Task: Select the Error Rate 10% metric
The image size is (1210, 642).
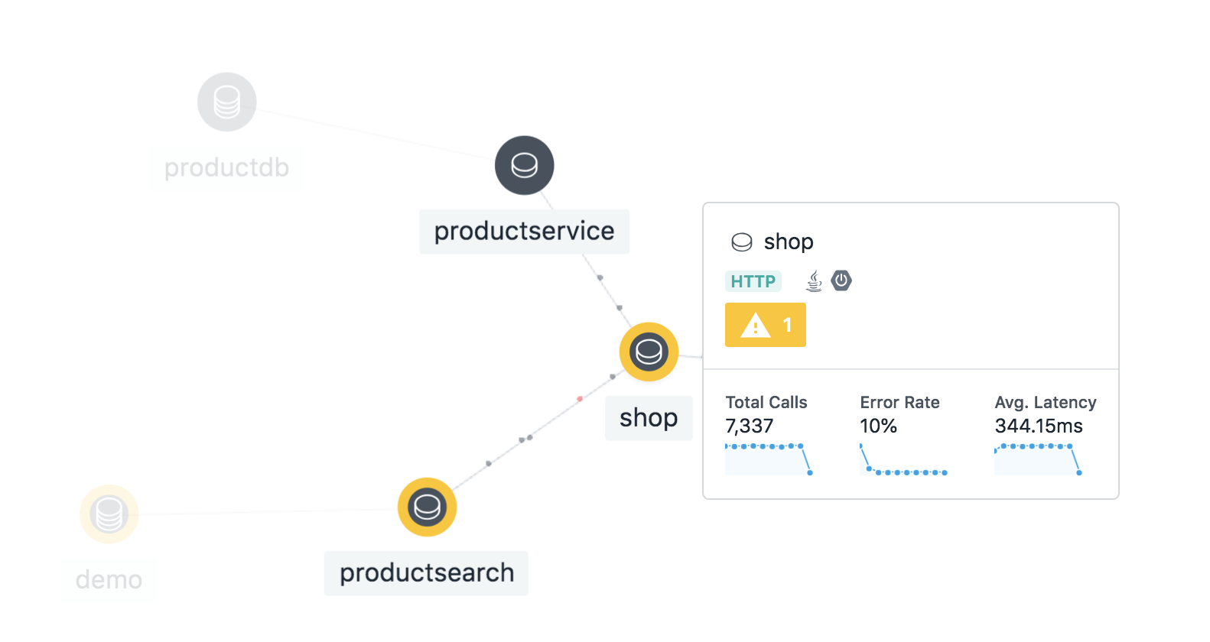Action: pos(878,426)
